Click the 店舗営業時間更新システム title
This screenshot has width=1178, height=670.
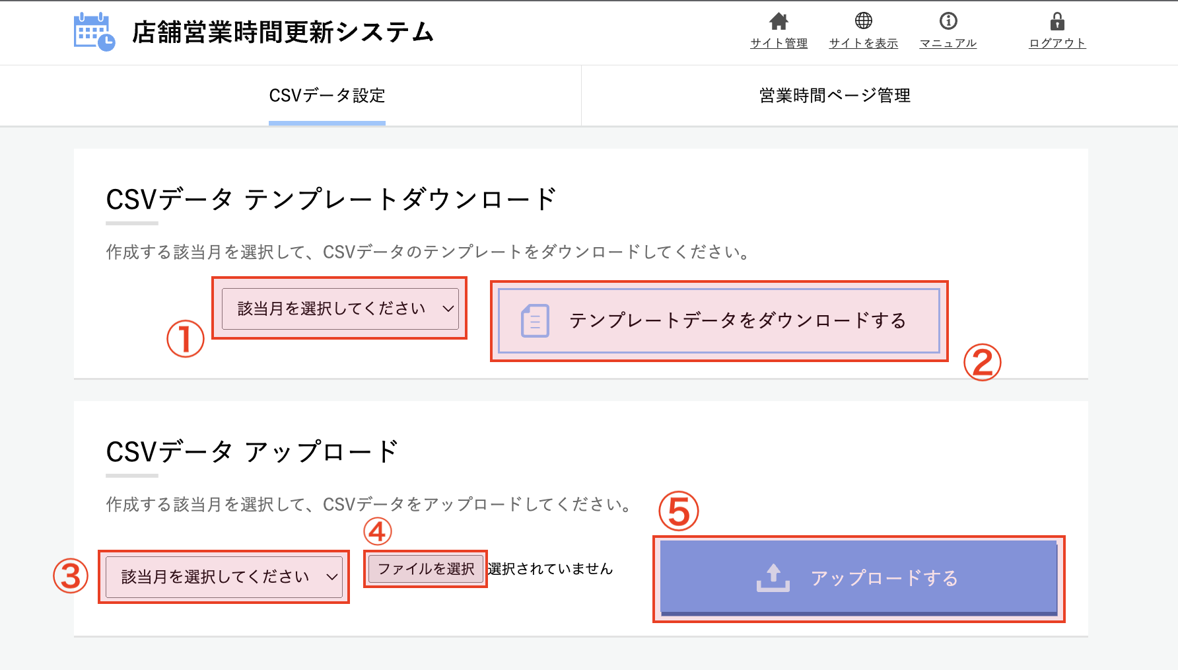[x=283, y=32]
